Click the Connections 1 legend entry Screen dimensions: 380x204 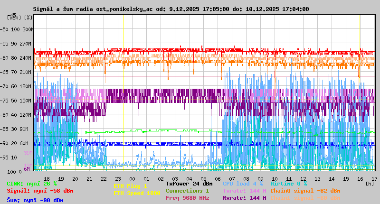tap(187, 191)
